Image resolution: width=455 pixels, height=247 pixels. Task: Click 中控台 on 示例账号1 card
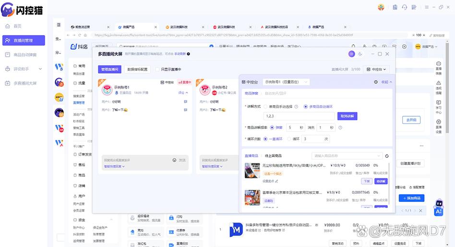(x=167, y=83)
